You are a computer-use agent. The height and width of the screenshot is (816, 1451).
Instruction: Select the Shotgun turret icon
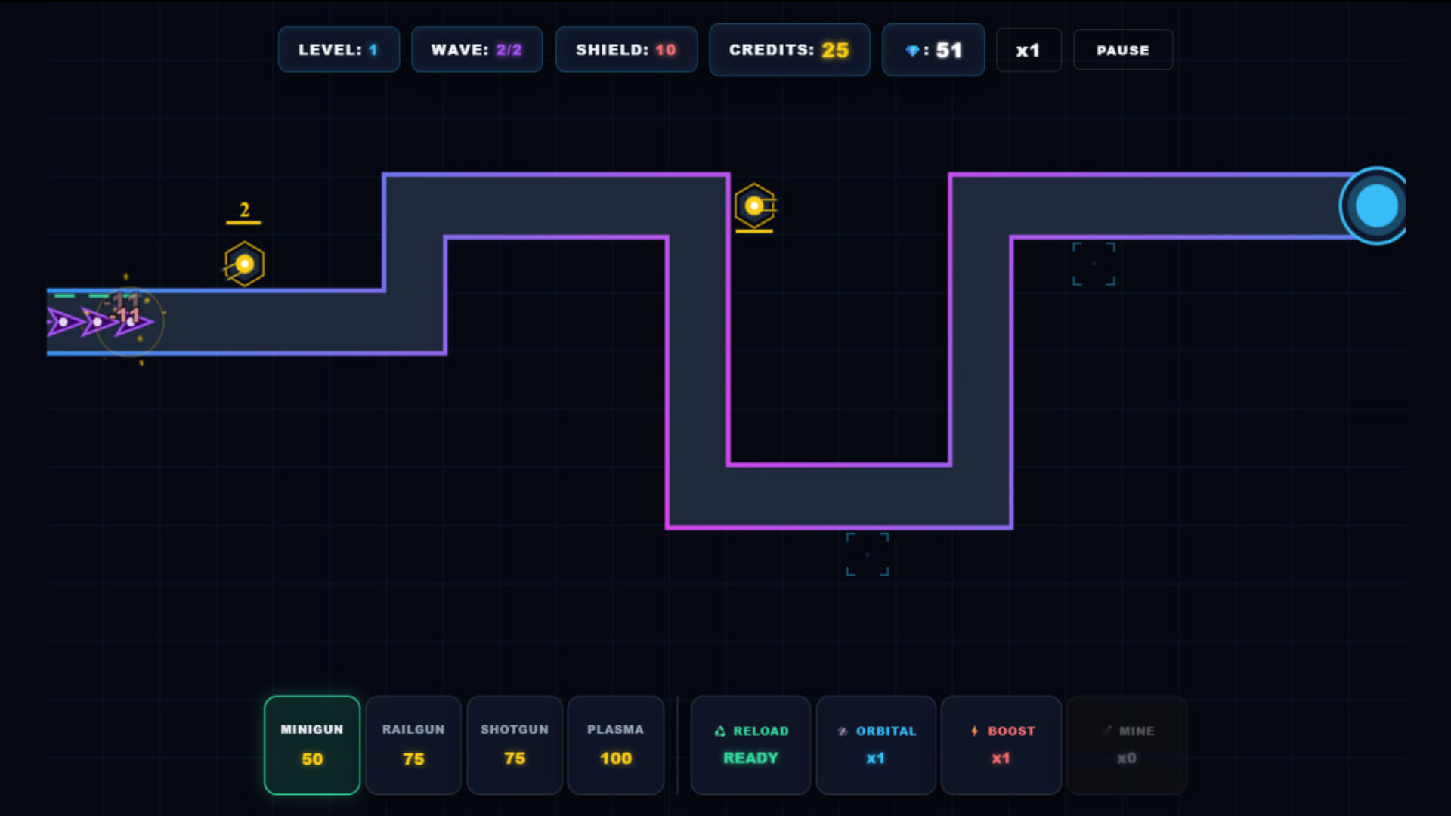click(x=515, y=745)
